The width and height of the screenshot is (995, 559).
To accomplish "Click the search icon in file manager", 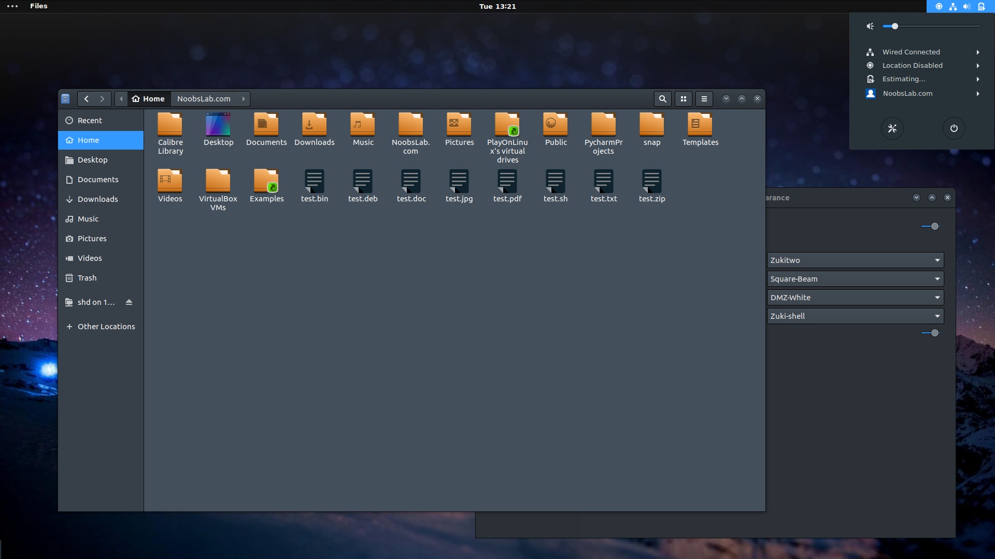I will 662,98.
